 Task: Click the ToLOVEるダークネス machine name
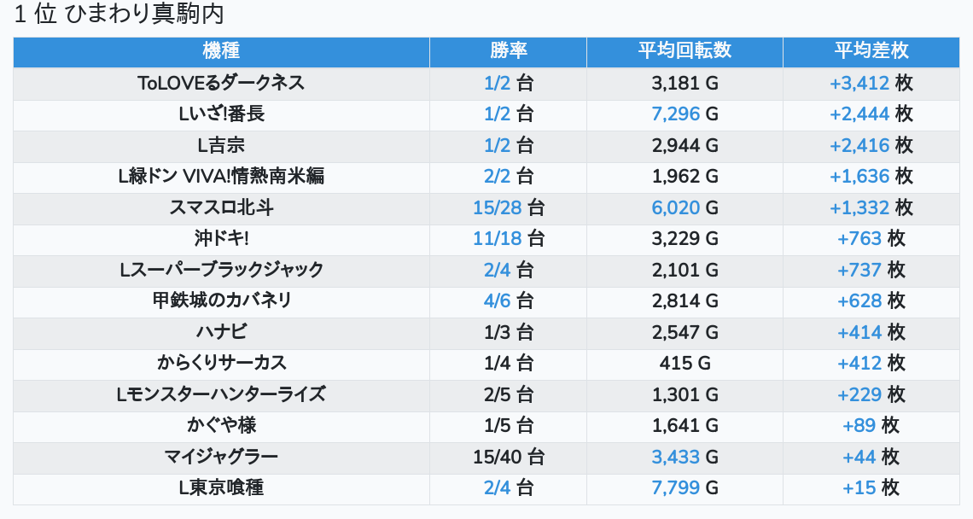tap(221, 83)
